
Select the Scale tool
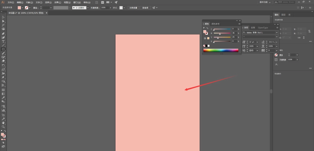[x=3, y=70]
